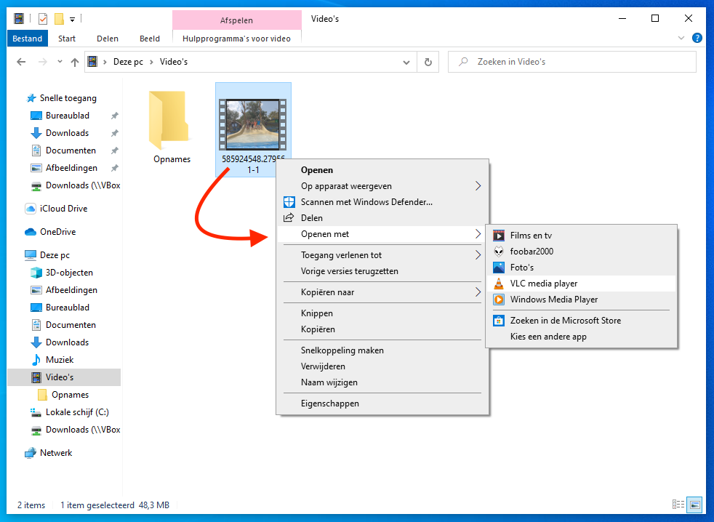This screenshot has width=714, height=522.
Task: Click the Delen share entry
Action: pyautogui.click(x=312, y=218)
